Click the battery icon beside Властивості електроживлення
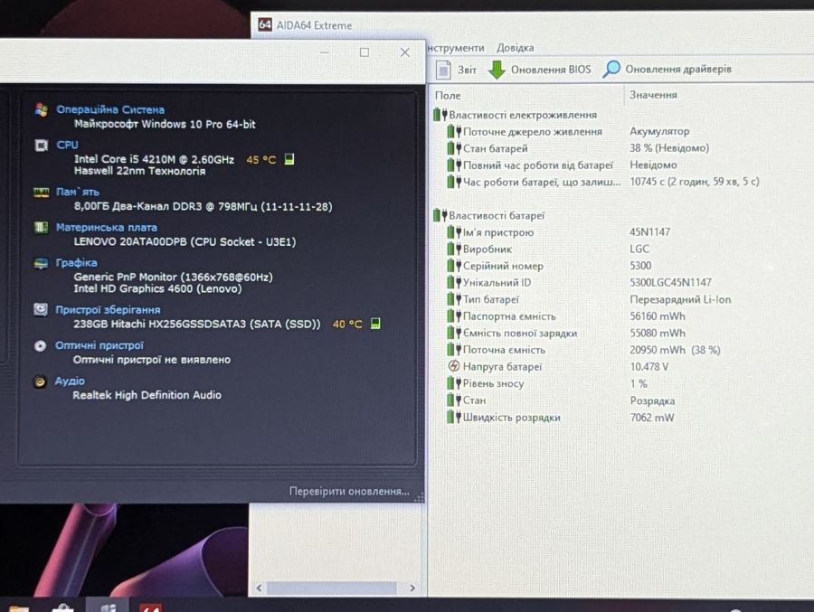Image resolution: width=814 pixels, height=612 pixels. point(440,115)
